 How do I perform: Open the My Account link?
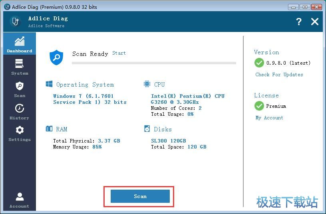coord(269,118)
